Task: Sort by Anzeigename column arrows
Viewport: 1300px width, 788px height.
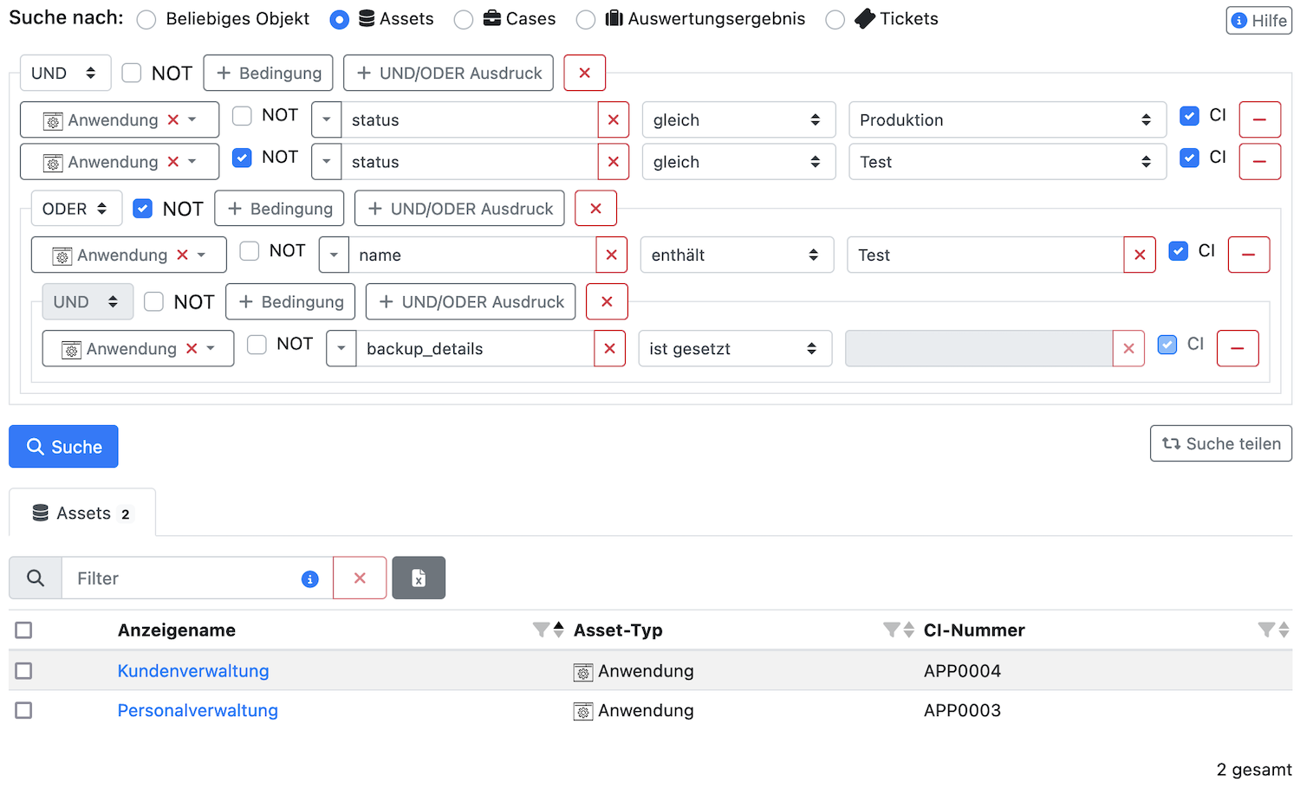Action: 559,630
